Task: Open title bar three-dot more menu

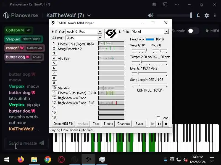Action: click(x=177, y=4)
